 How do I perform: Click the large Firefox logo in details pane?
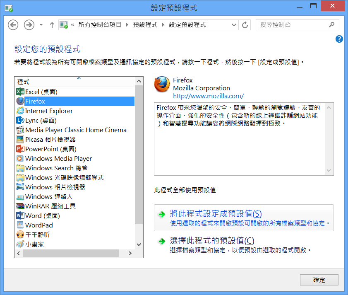pos(162,85)
